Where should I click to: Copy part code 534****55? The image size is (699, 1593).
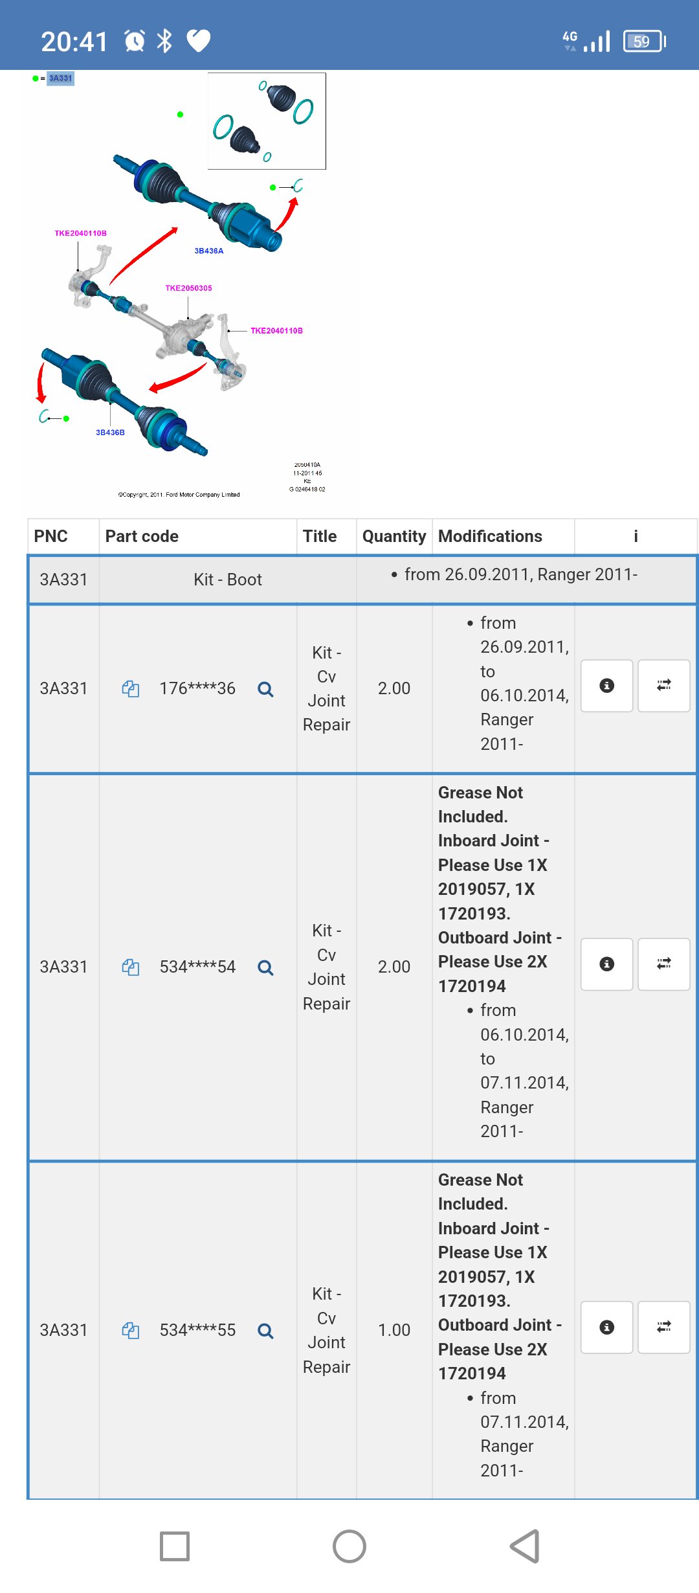(x=130, y=1331)
